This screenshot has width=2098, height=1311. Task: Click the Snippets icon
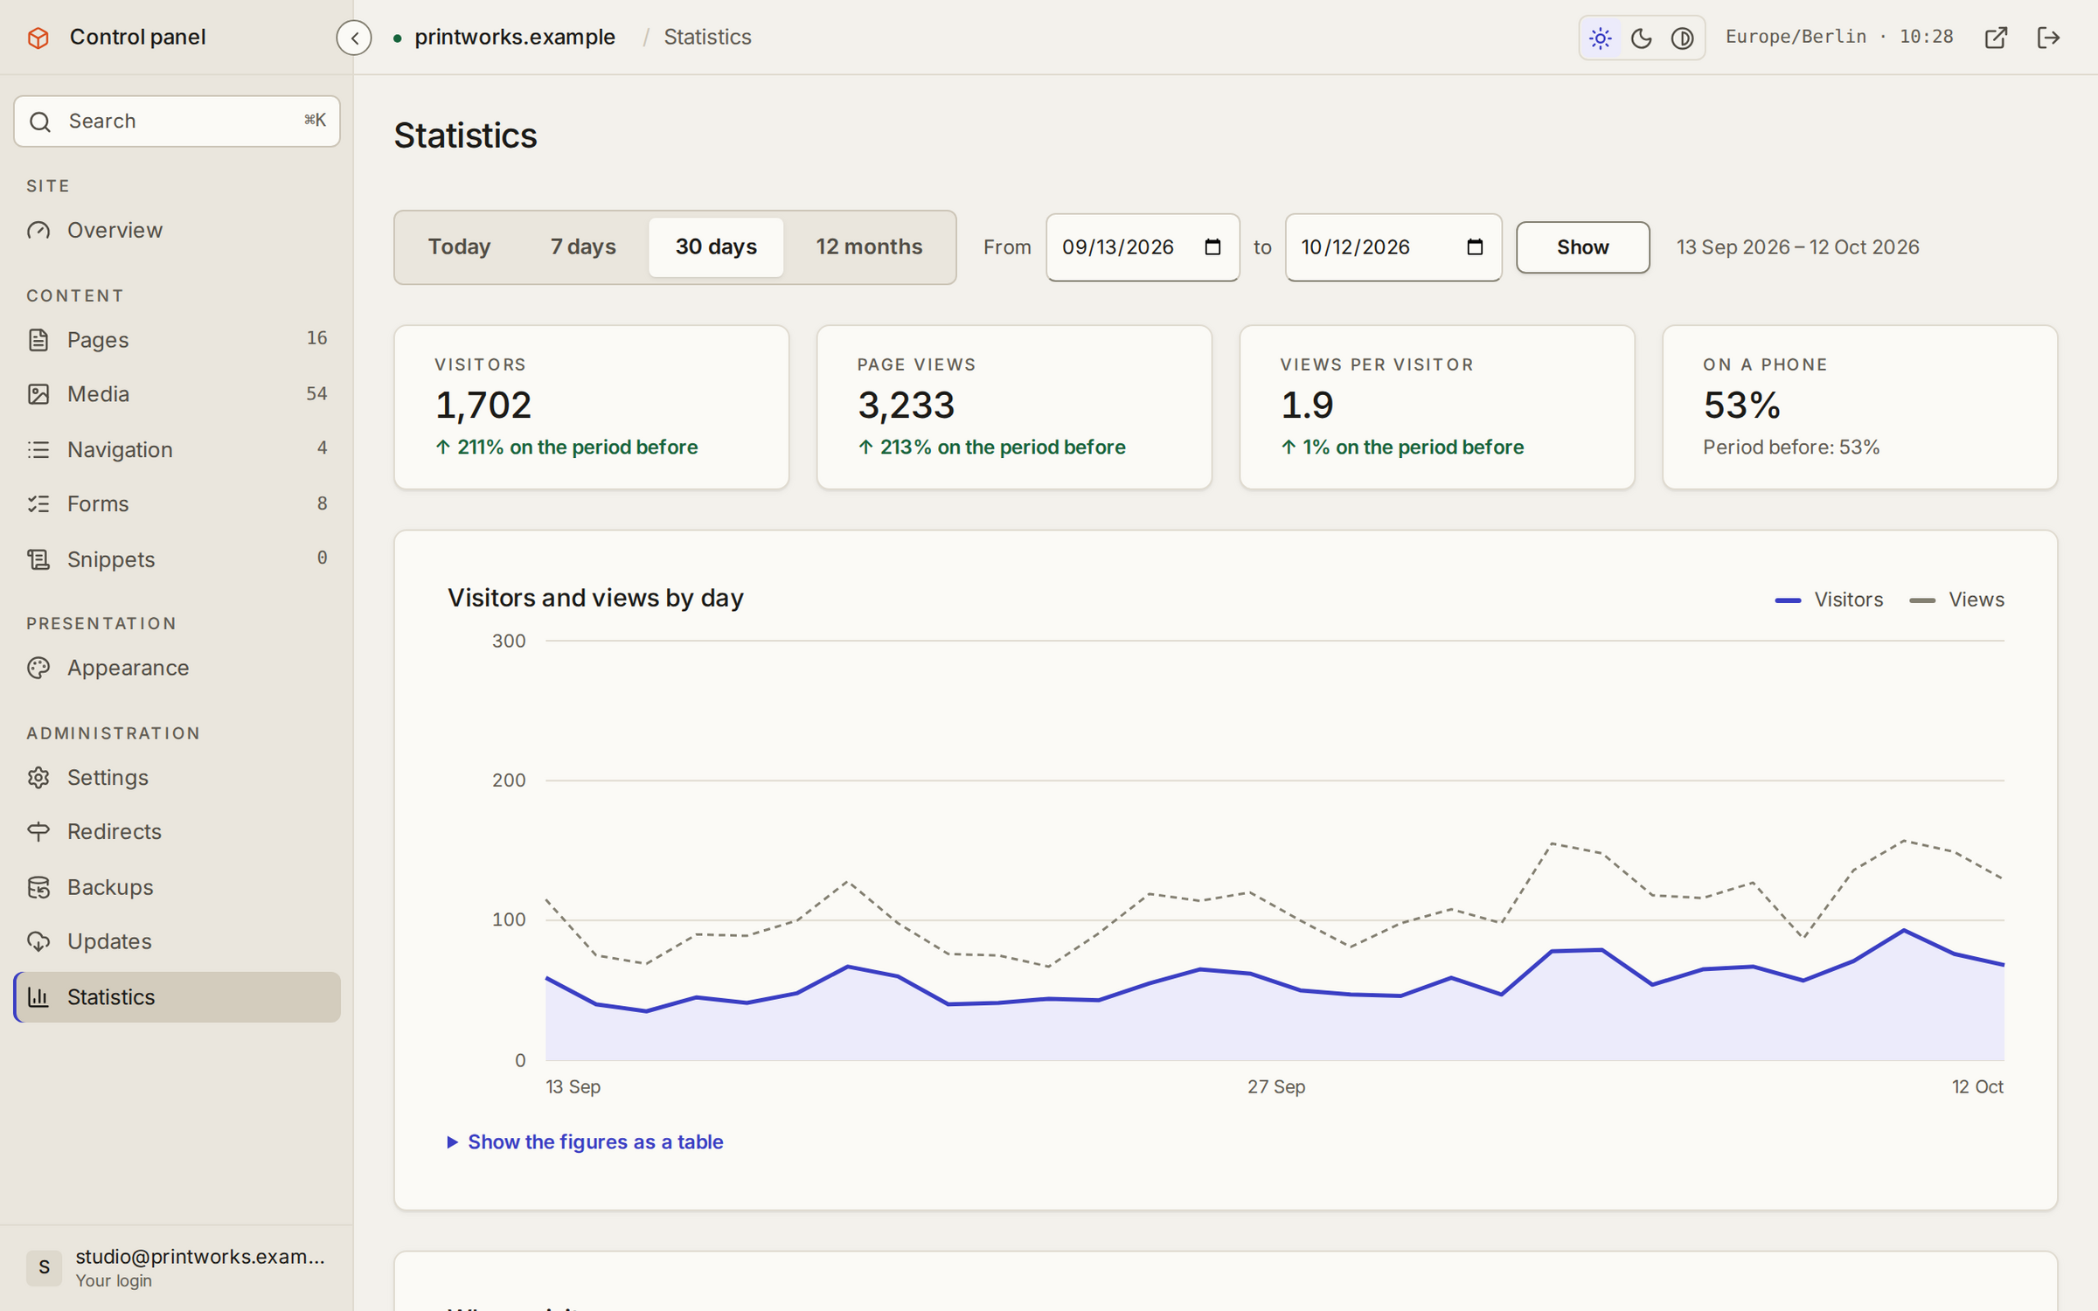click(x=38, y=559)
